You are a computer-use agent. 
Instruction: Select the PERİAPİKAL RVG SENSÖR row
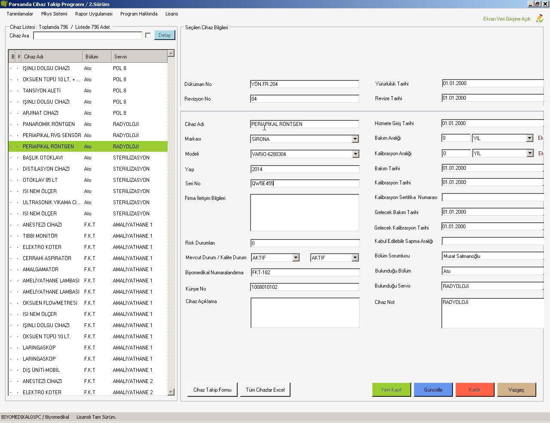click(88, 135)
